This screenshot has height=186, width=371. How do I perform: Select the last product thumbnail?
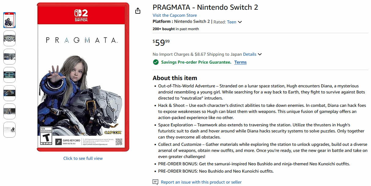point(9,130)
